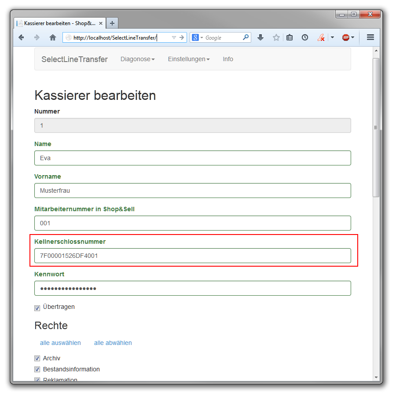Open the script-blocker icon dropdown arrow
The image size is (396, 396).
pyautogui.click(x=332, y=37)
